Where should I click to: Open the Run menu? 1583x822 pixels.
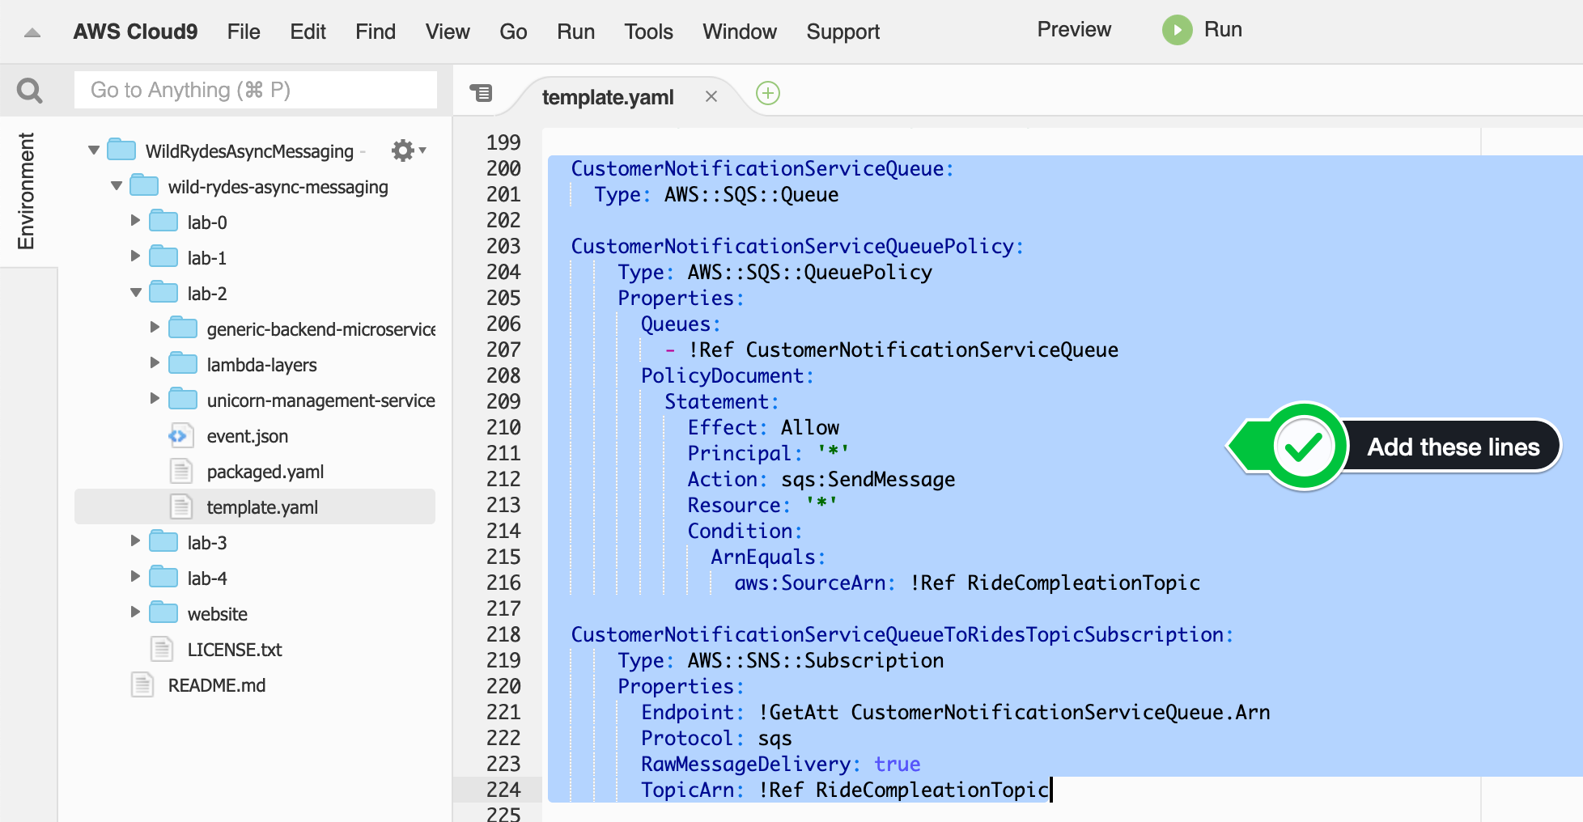pyautogui.click(x=575, y=32)
